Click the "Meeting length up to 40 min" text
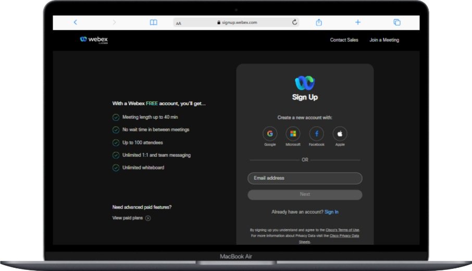This screenshot has width=472, height=271. [150, 117]
